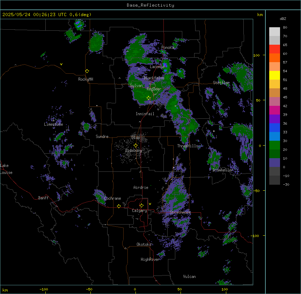Image resolution: width=301 pixels, height=294 pixels.
Task: Select the blue 36-33 dBZ legend swatch
Action: tap(274, 127)
